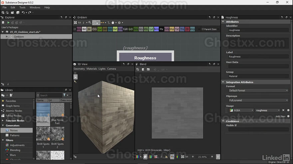Select Patterns category in Library
The image size is (293, 164).
[17, 135]
